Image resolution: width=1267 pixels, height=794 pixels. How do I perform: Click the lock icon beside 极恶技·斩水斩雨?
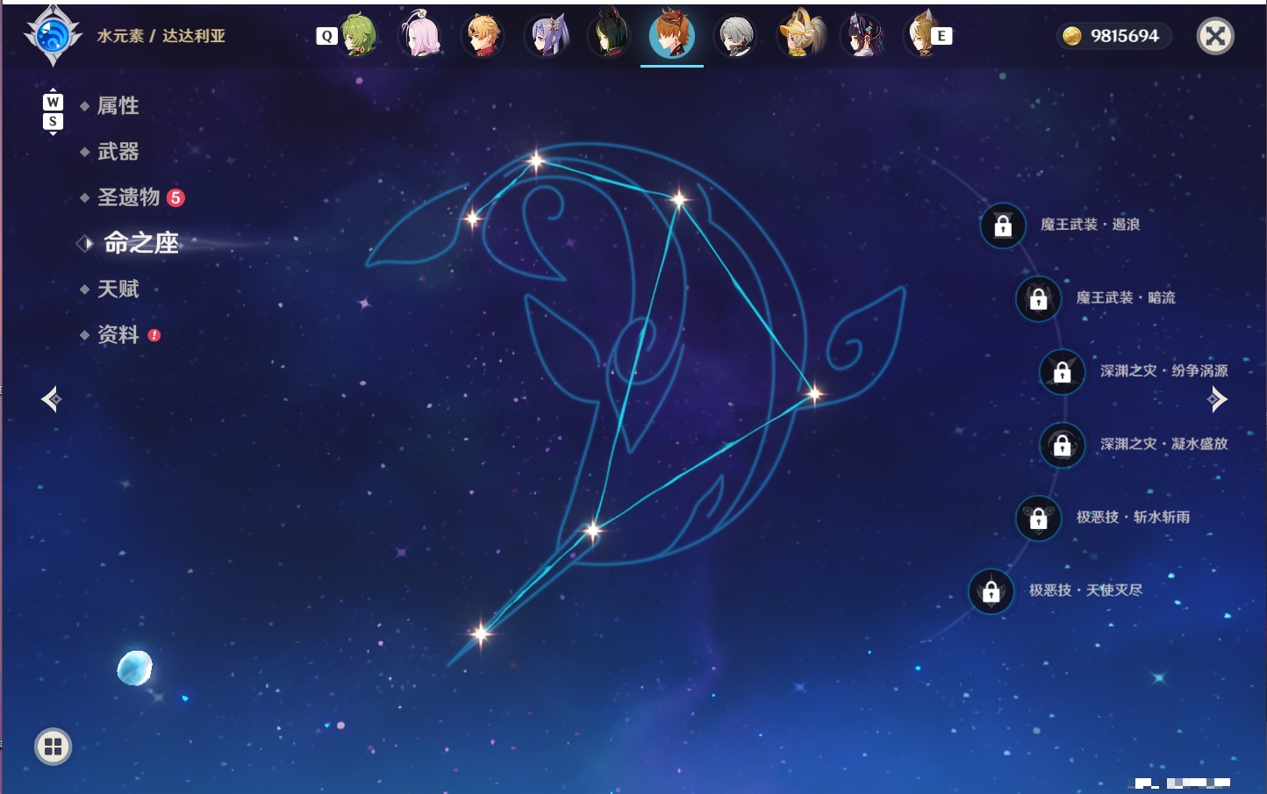(1038, 518)
